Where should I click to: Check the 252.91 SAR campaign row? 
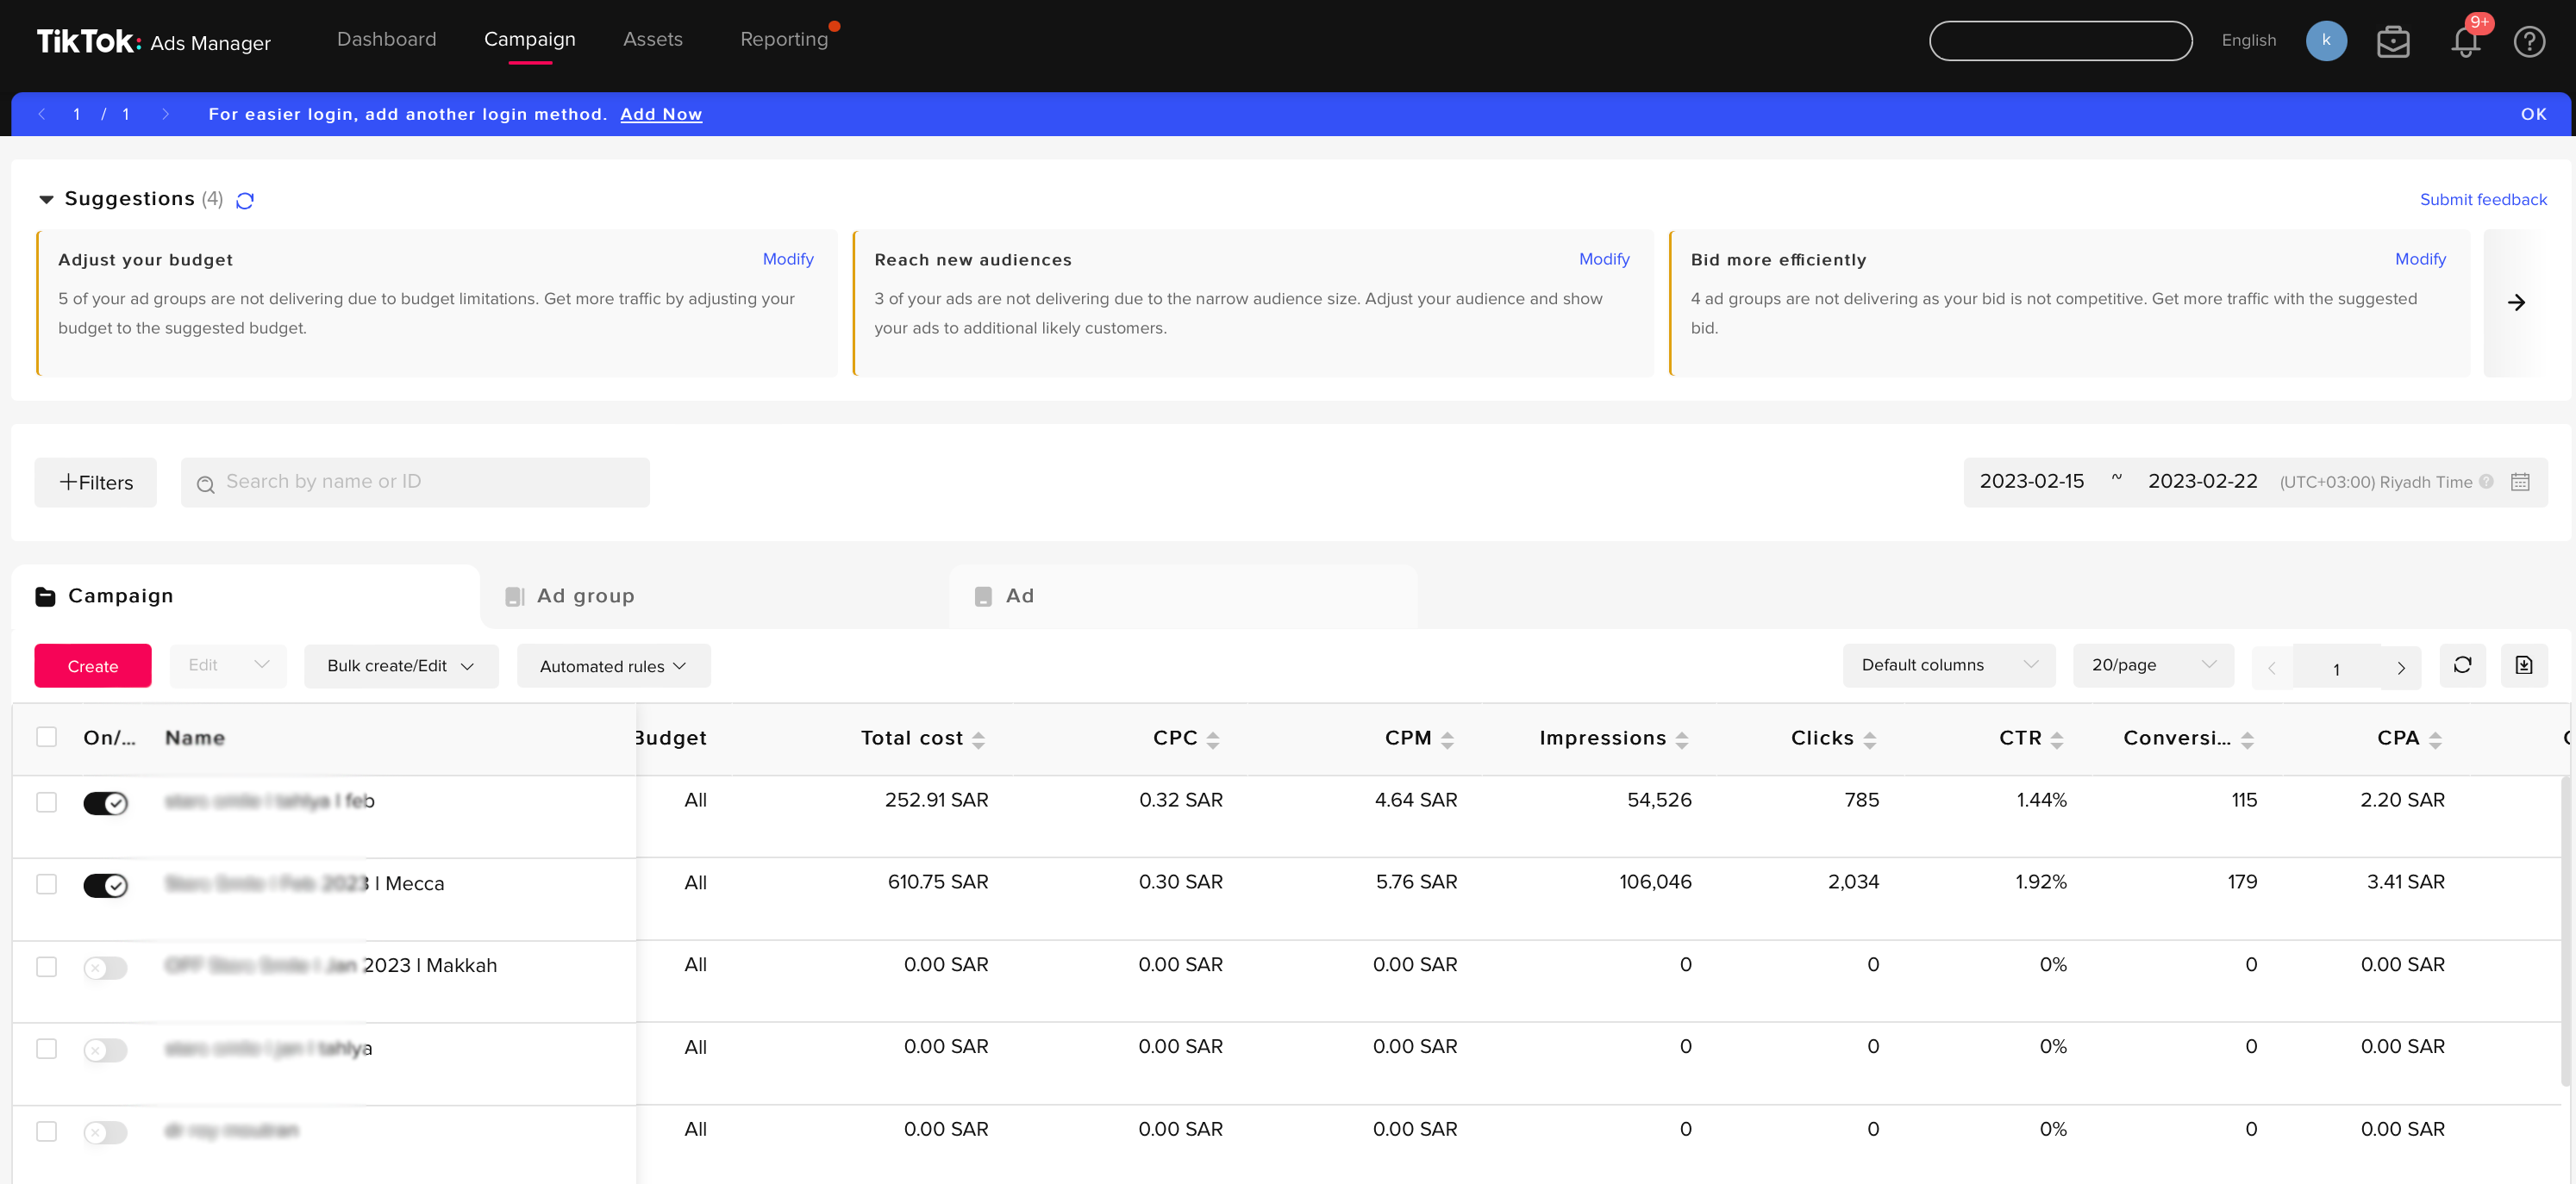pos(46,802)
